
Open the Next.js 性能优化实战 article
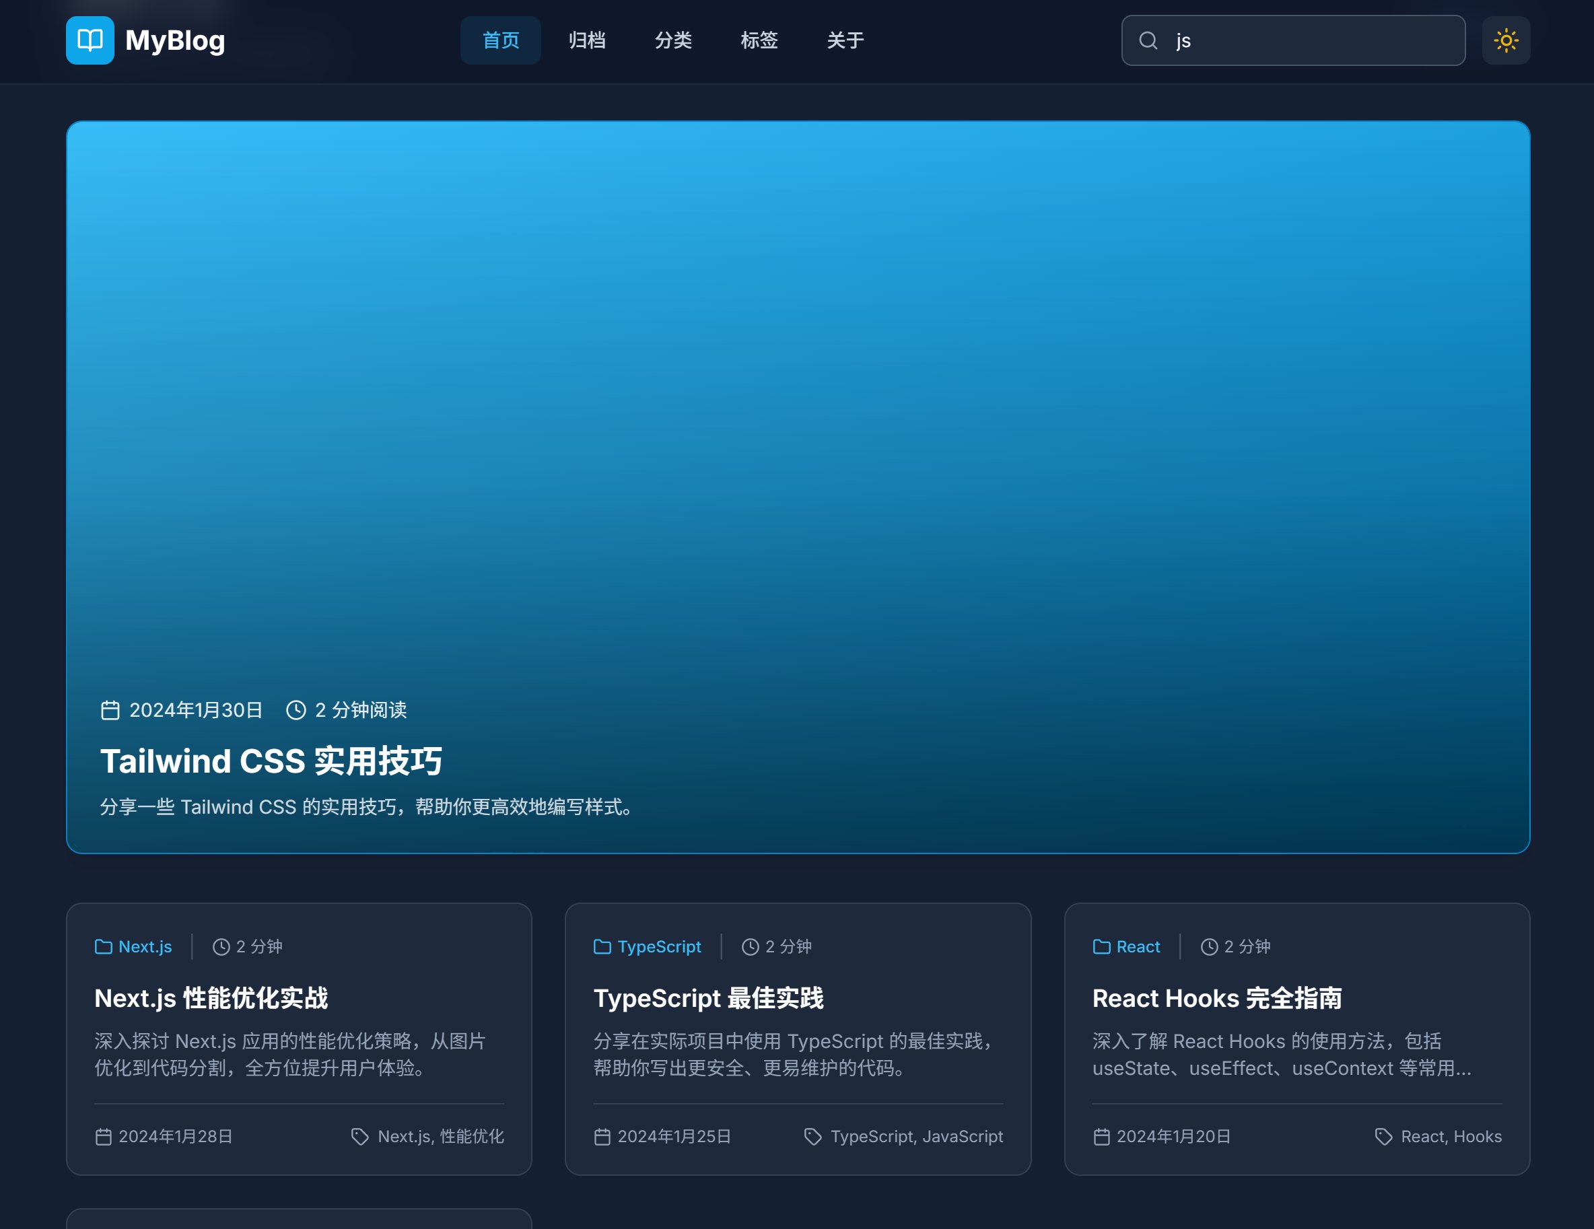(211, 997)
